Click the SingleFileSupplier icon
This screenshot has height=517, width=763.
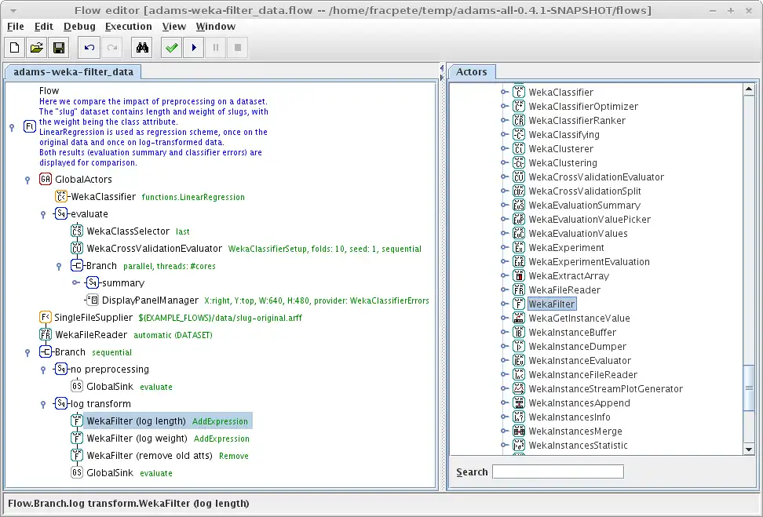click(x=46, y=318)
